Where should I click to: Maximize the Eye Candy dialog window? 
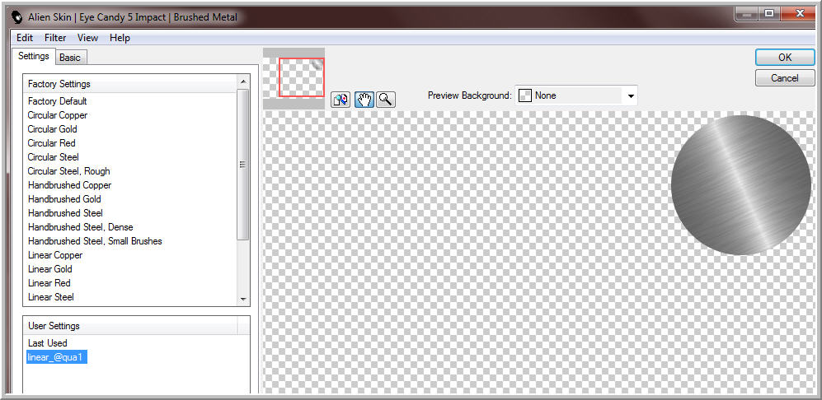point(769,14)
